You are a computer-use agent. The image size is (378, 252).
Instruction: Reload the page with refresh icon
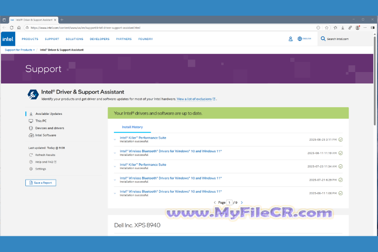12,28
